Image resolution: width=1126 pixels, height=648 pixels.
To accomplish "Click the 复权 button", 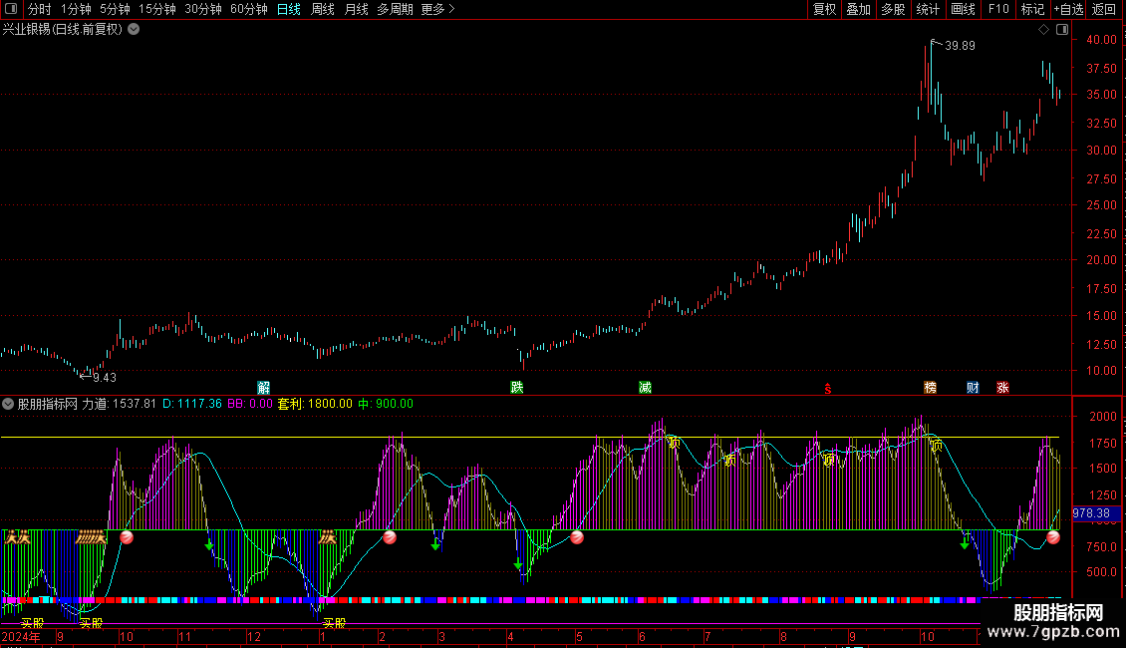I will click(824, 9).
